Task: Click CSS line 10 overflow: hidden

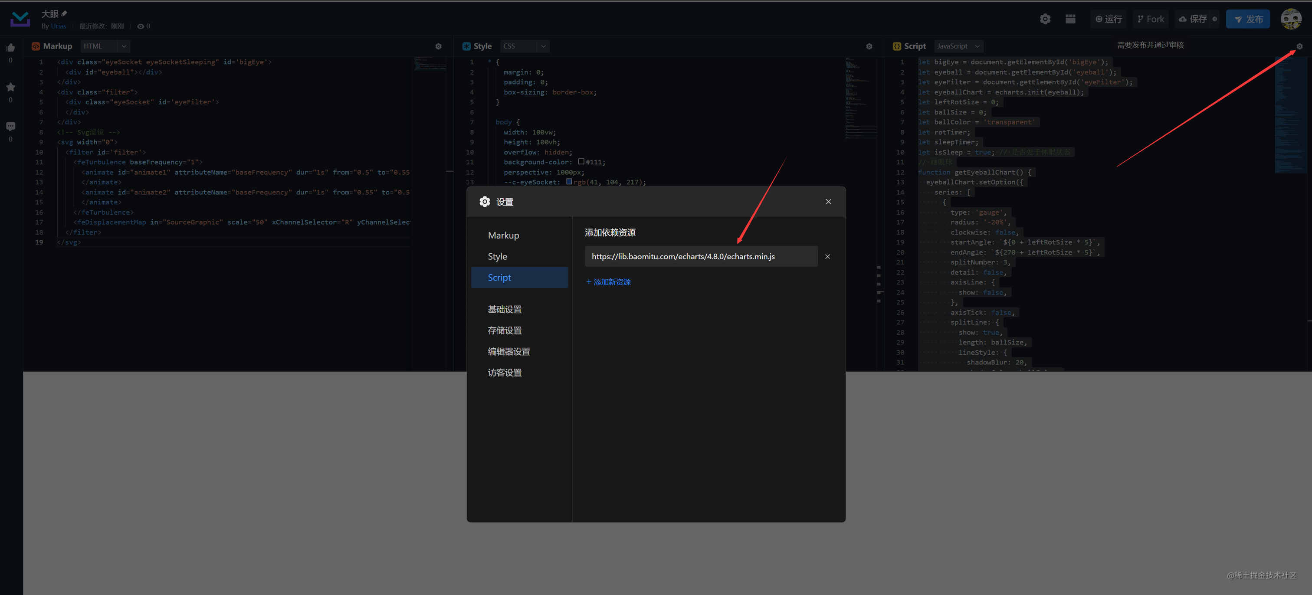Action: 538,152
